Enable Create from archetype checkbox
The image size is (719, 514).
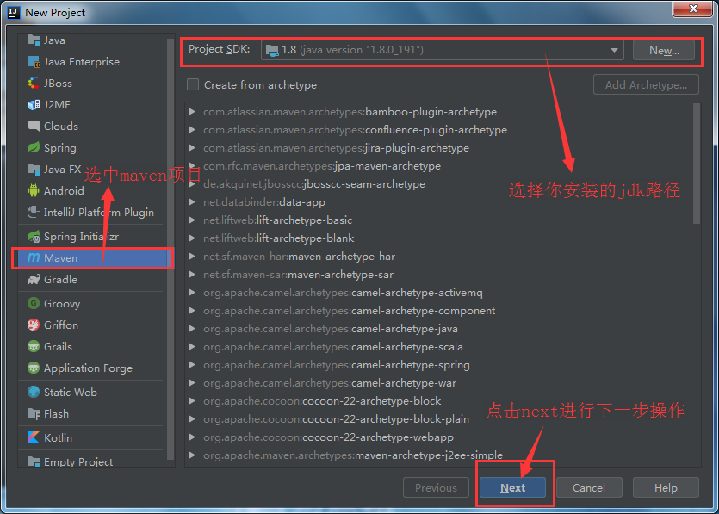193,85
